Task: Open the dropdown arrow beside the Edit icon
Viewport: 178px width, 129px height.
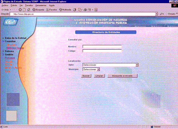Action: click(x=92, y=10)
